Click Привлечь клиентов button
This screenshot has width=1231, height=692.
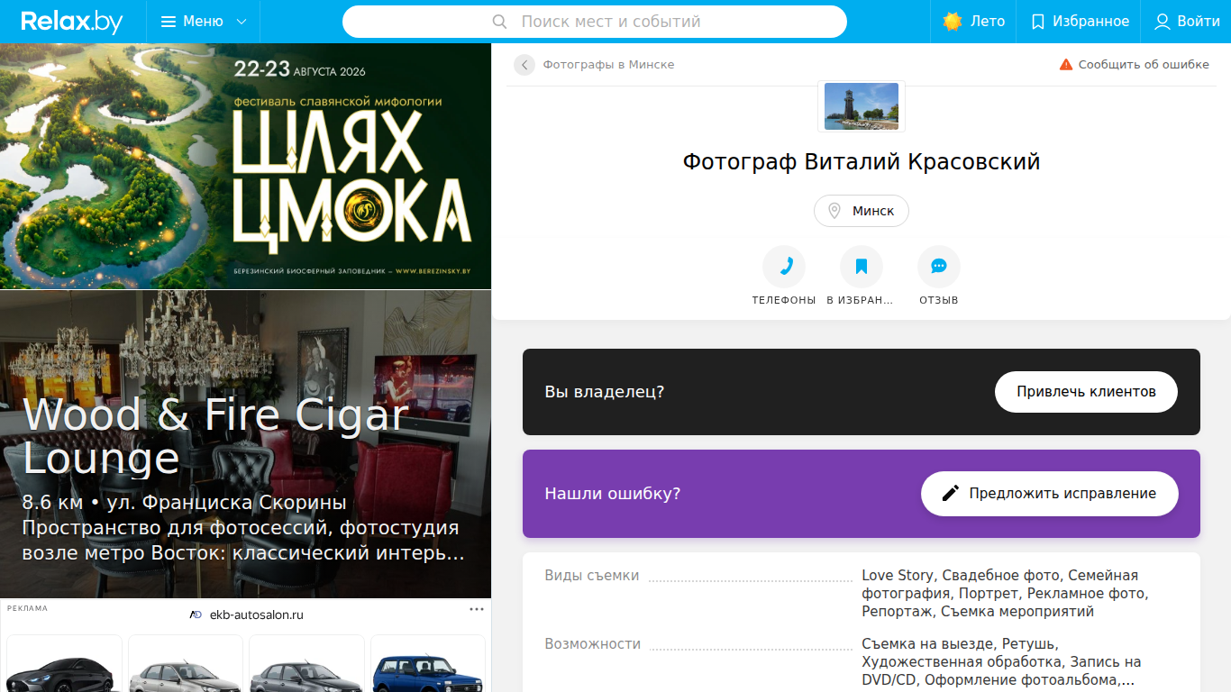(1086, 392)
